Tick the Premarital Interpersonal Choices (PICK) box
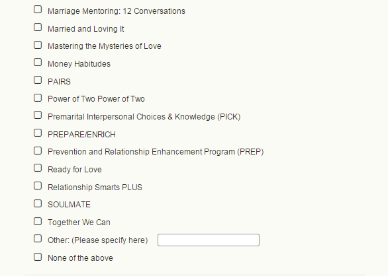Viewport: 388px width, 276px height. pyautogui.click(x=38, y=116)
